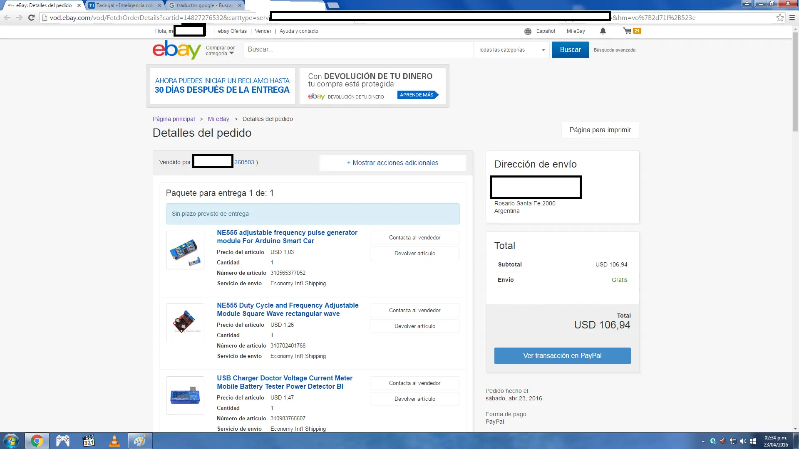Click the network tray icon
Image resolution: width=799 pixels, height=449 pixels.
733,441
